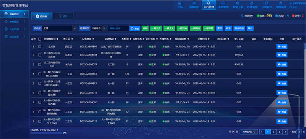Viewport: 306px width, 139px height.
Task: View details for row 3 B0C5CAB04D24
Action: 282,64
